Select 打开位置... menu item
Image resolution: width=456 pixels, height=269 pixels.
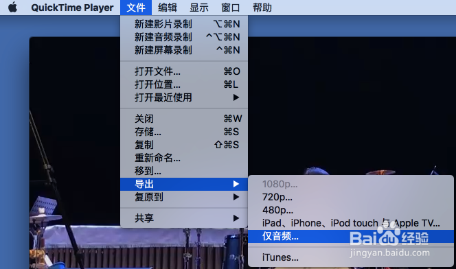point(184,84)
